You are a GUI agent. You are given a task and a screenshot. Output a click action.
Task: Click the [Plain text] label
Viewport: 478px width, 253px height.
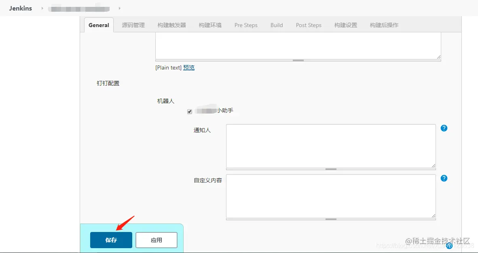click(168, 67)
